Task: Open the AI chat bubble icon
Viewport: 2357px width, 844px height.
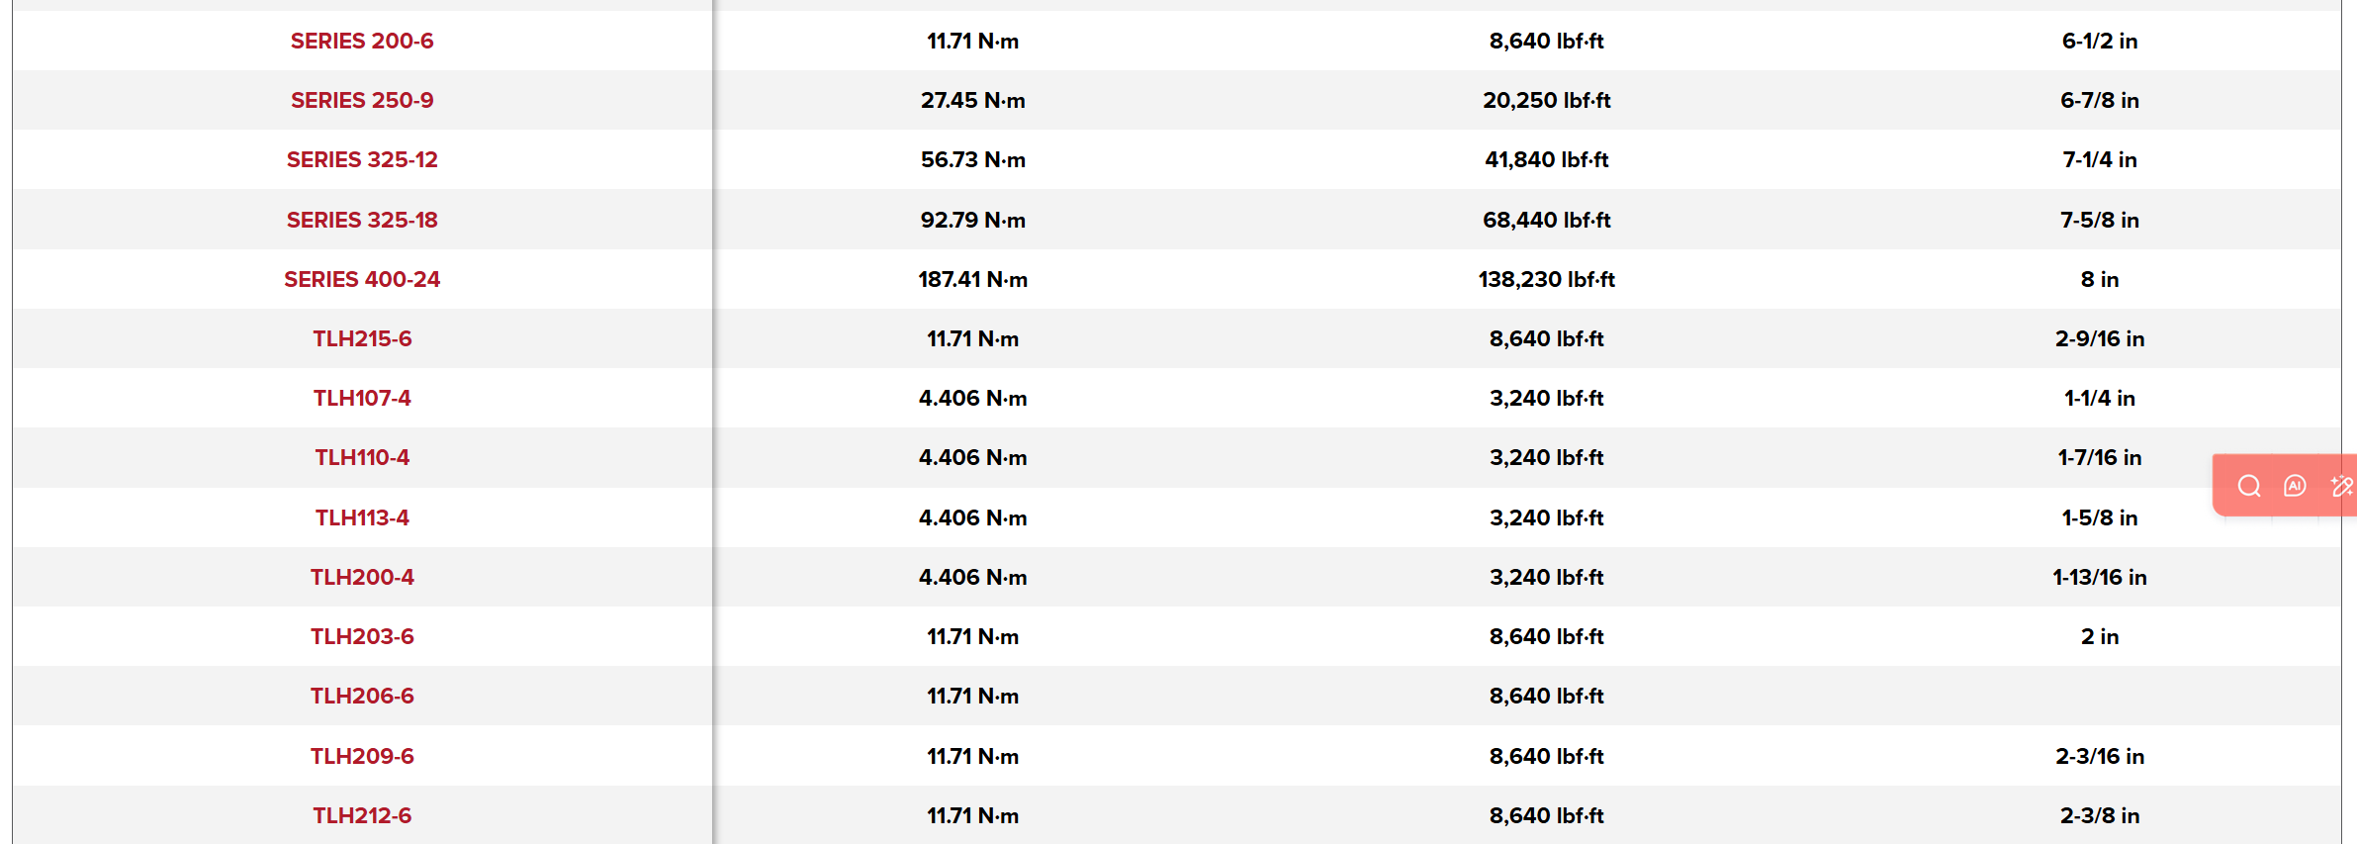Action: click(2295, 486)
